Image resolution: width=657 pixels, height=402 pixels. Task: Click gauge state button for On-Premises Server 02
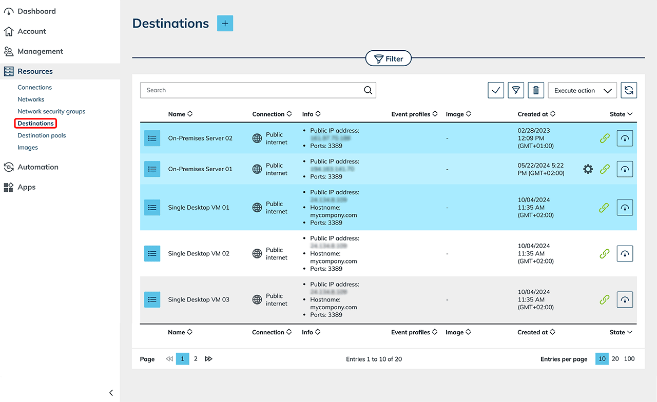pyautogui.click(x=625, y=138)
